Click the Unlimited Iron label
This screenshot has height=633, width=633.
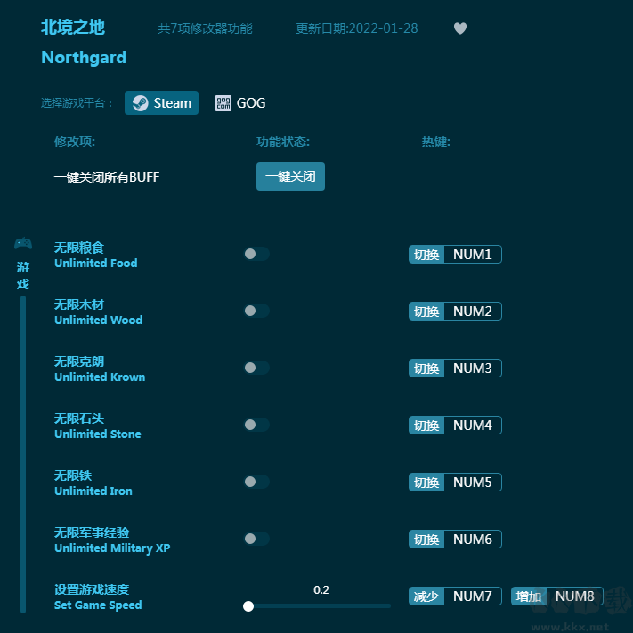[x=93, y=491]
